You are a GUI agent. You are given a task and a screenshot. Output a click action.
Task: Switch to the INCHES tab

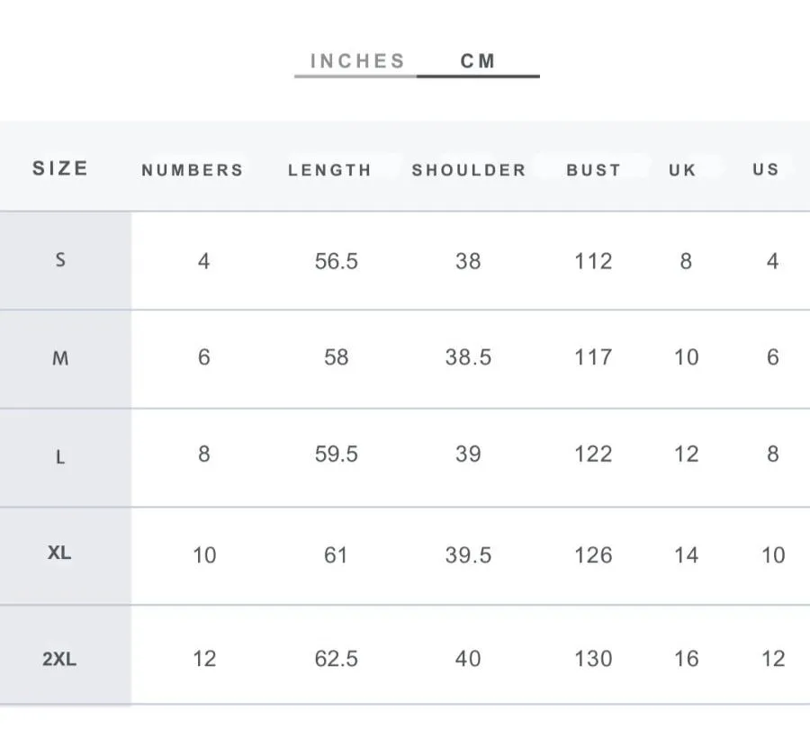pos(357,61)
